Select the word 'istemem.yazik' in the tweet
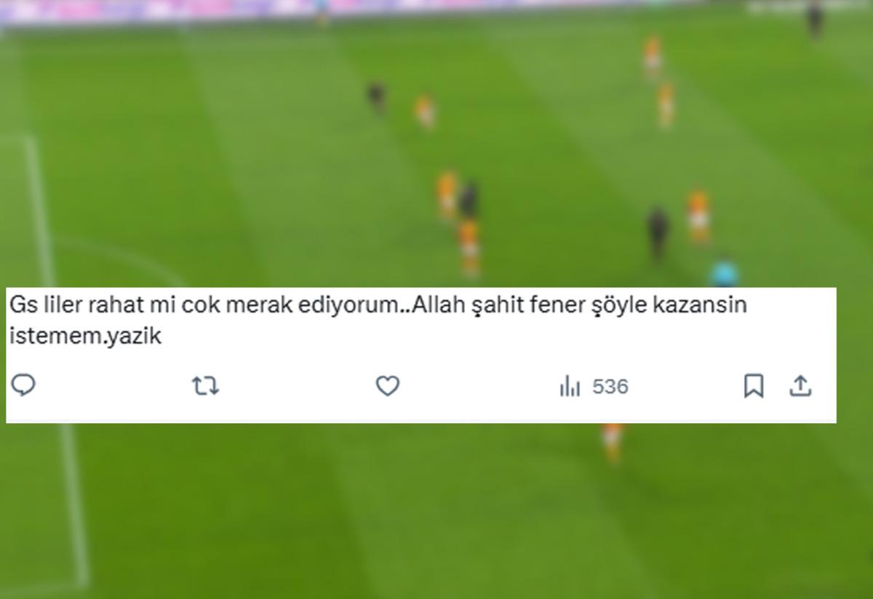 click(x=85, y=337)
